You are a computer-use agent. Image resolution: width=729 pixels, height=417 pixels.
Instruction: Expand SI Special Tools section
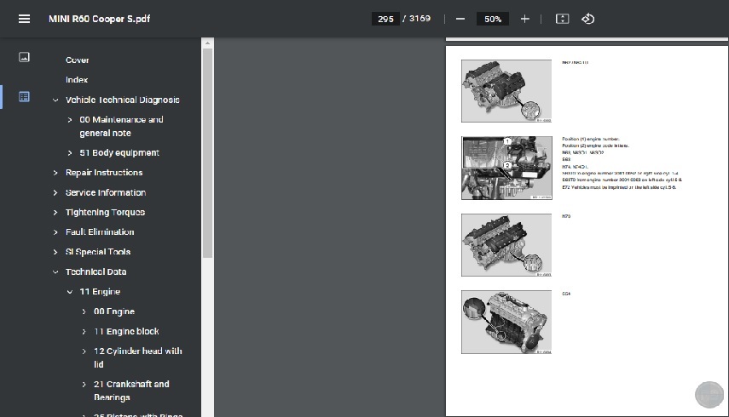(x=55, y=252)
